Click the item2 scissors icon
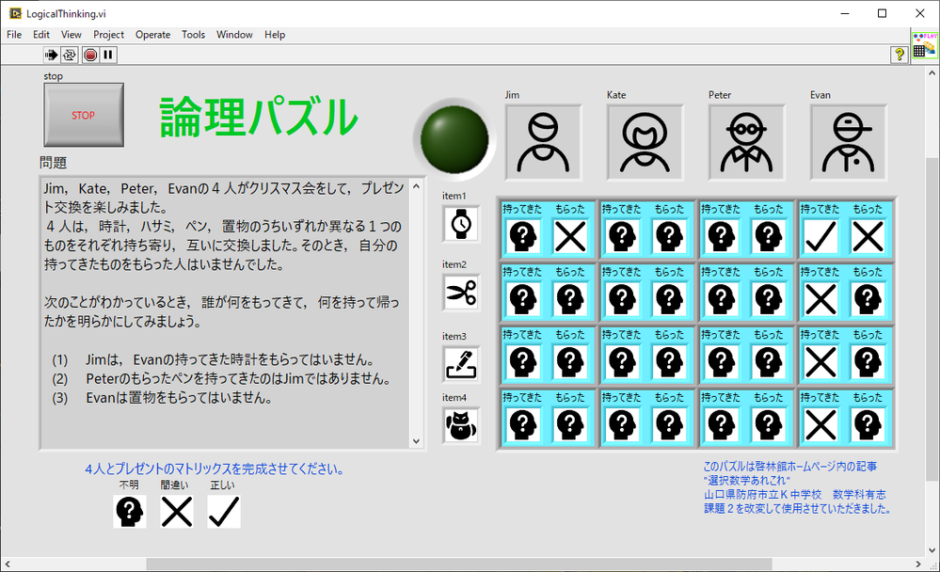 [461, 293]
